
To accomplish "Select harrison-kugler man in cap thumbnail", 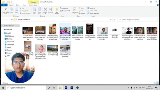I will tap(127, 31).
